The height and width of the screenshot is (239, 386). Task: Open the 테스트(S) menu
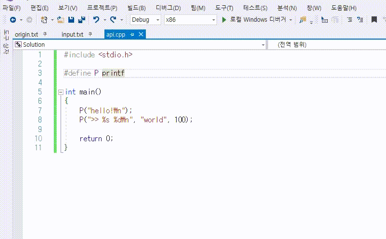255,8
